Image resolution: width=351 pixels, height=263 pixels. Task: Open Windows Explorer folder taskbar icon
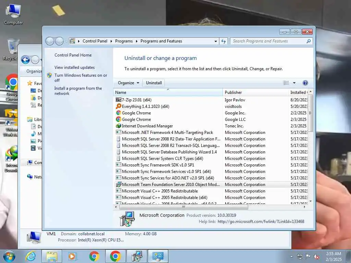click(52, 256)
